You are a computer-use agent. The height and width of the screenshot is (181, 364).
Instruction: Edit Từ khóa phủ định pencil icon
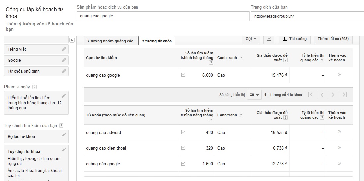click(64, 71)
